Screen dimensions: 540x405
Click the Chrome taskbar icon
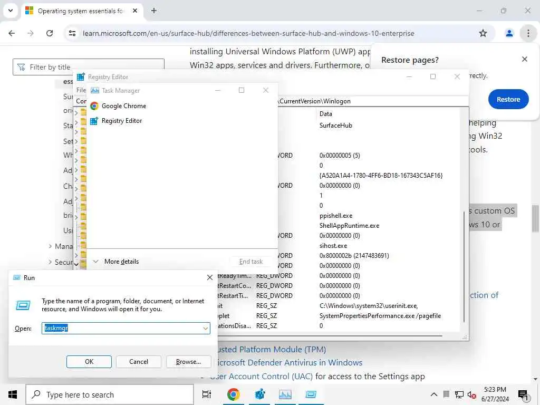233,394
